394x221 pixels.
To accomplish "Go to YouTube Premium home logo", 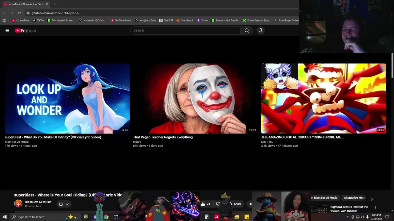I will pos(25,30).
